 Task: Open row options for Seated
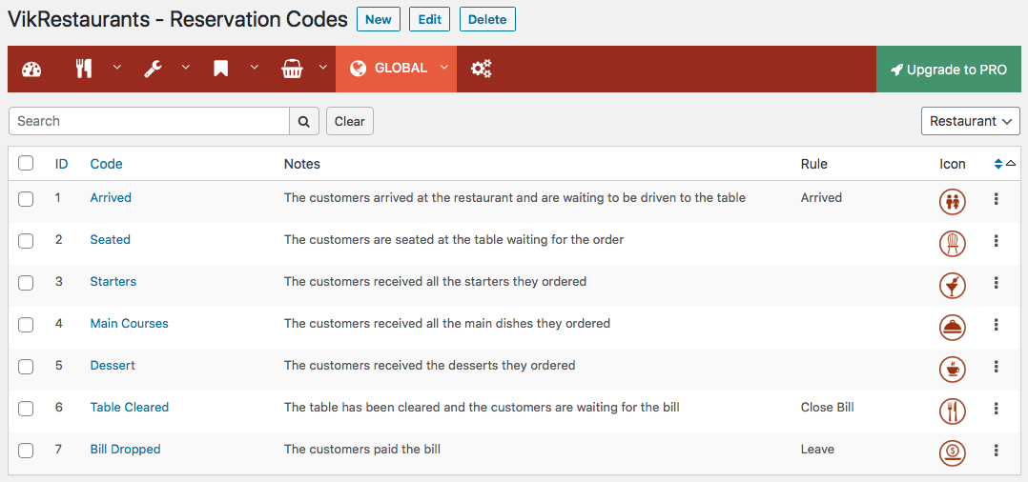996,241
